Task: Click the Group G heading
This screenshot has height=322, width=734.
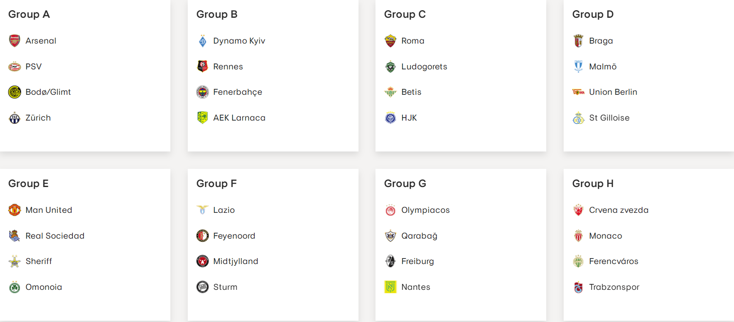Action: (x=405, y=184)
